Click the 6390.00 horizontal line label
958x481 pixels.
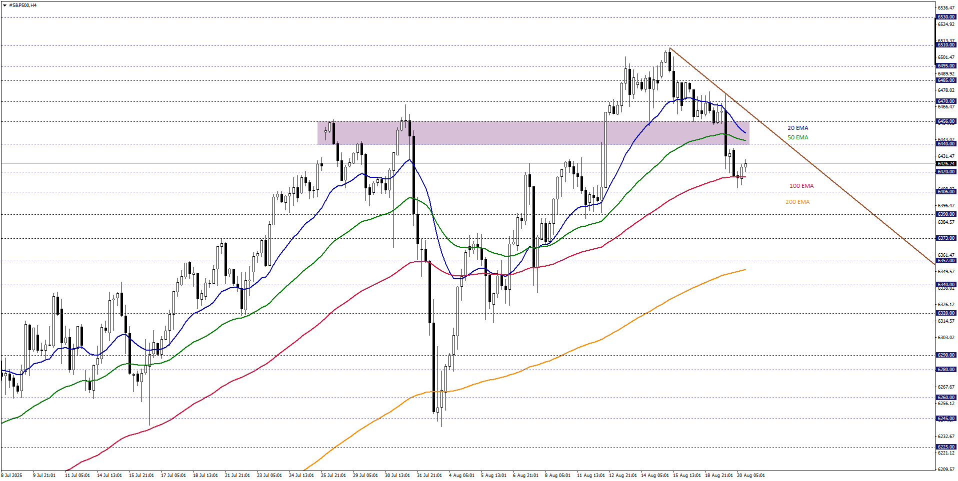pos(946,214)
